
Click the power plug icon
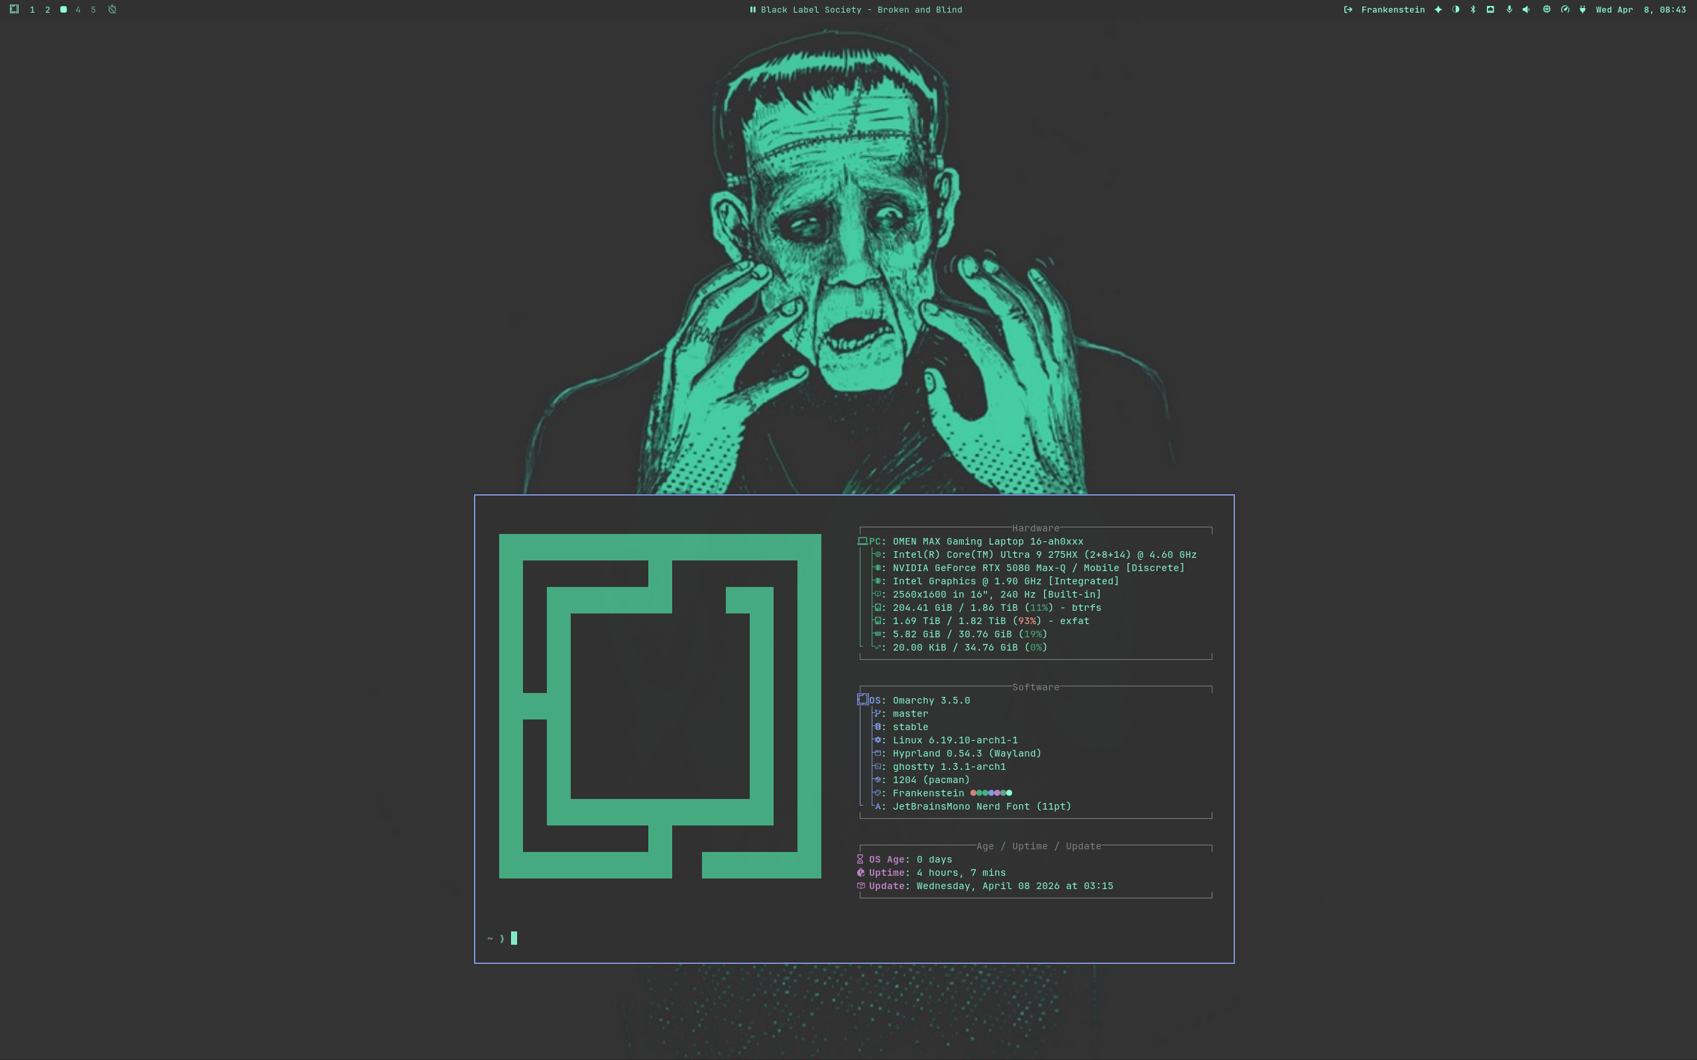[x=1583, y=10]
